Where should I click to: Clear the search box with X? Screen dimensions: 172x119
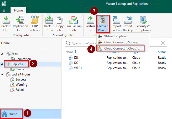163,43
